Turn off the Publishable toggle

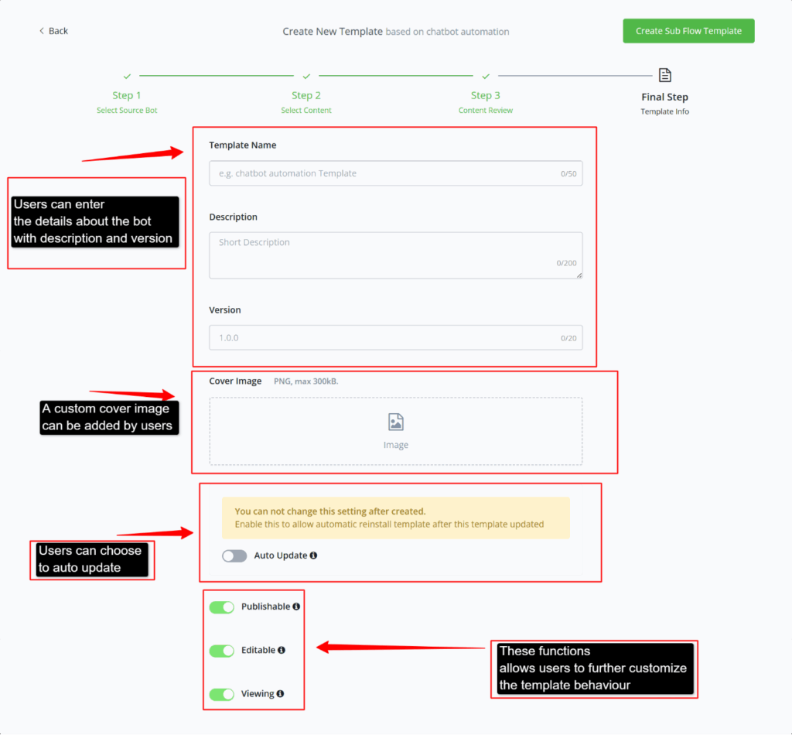point(222,607)
